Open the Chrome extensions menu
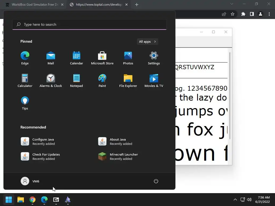Viewport: 275px width, 206px height. coord(243,14)
